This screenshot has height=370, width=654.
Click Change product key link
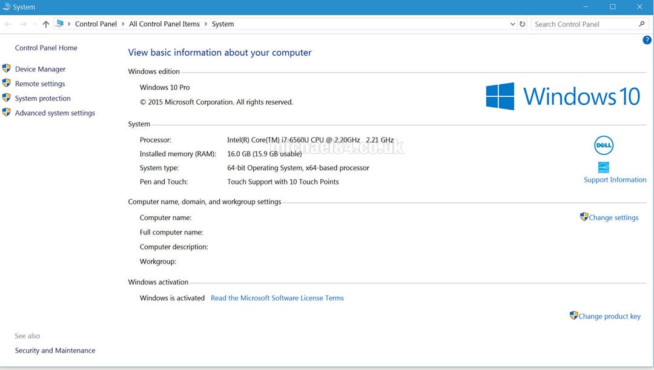(609, 316)
